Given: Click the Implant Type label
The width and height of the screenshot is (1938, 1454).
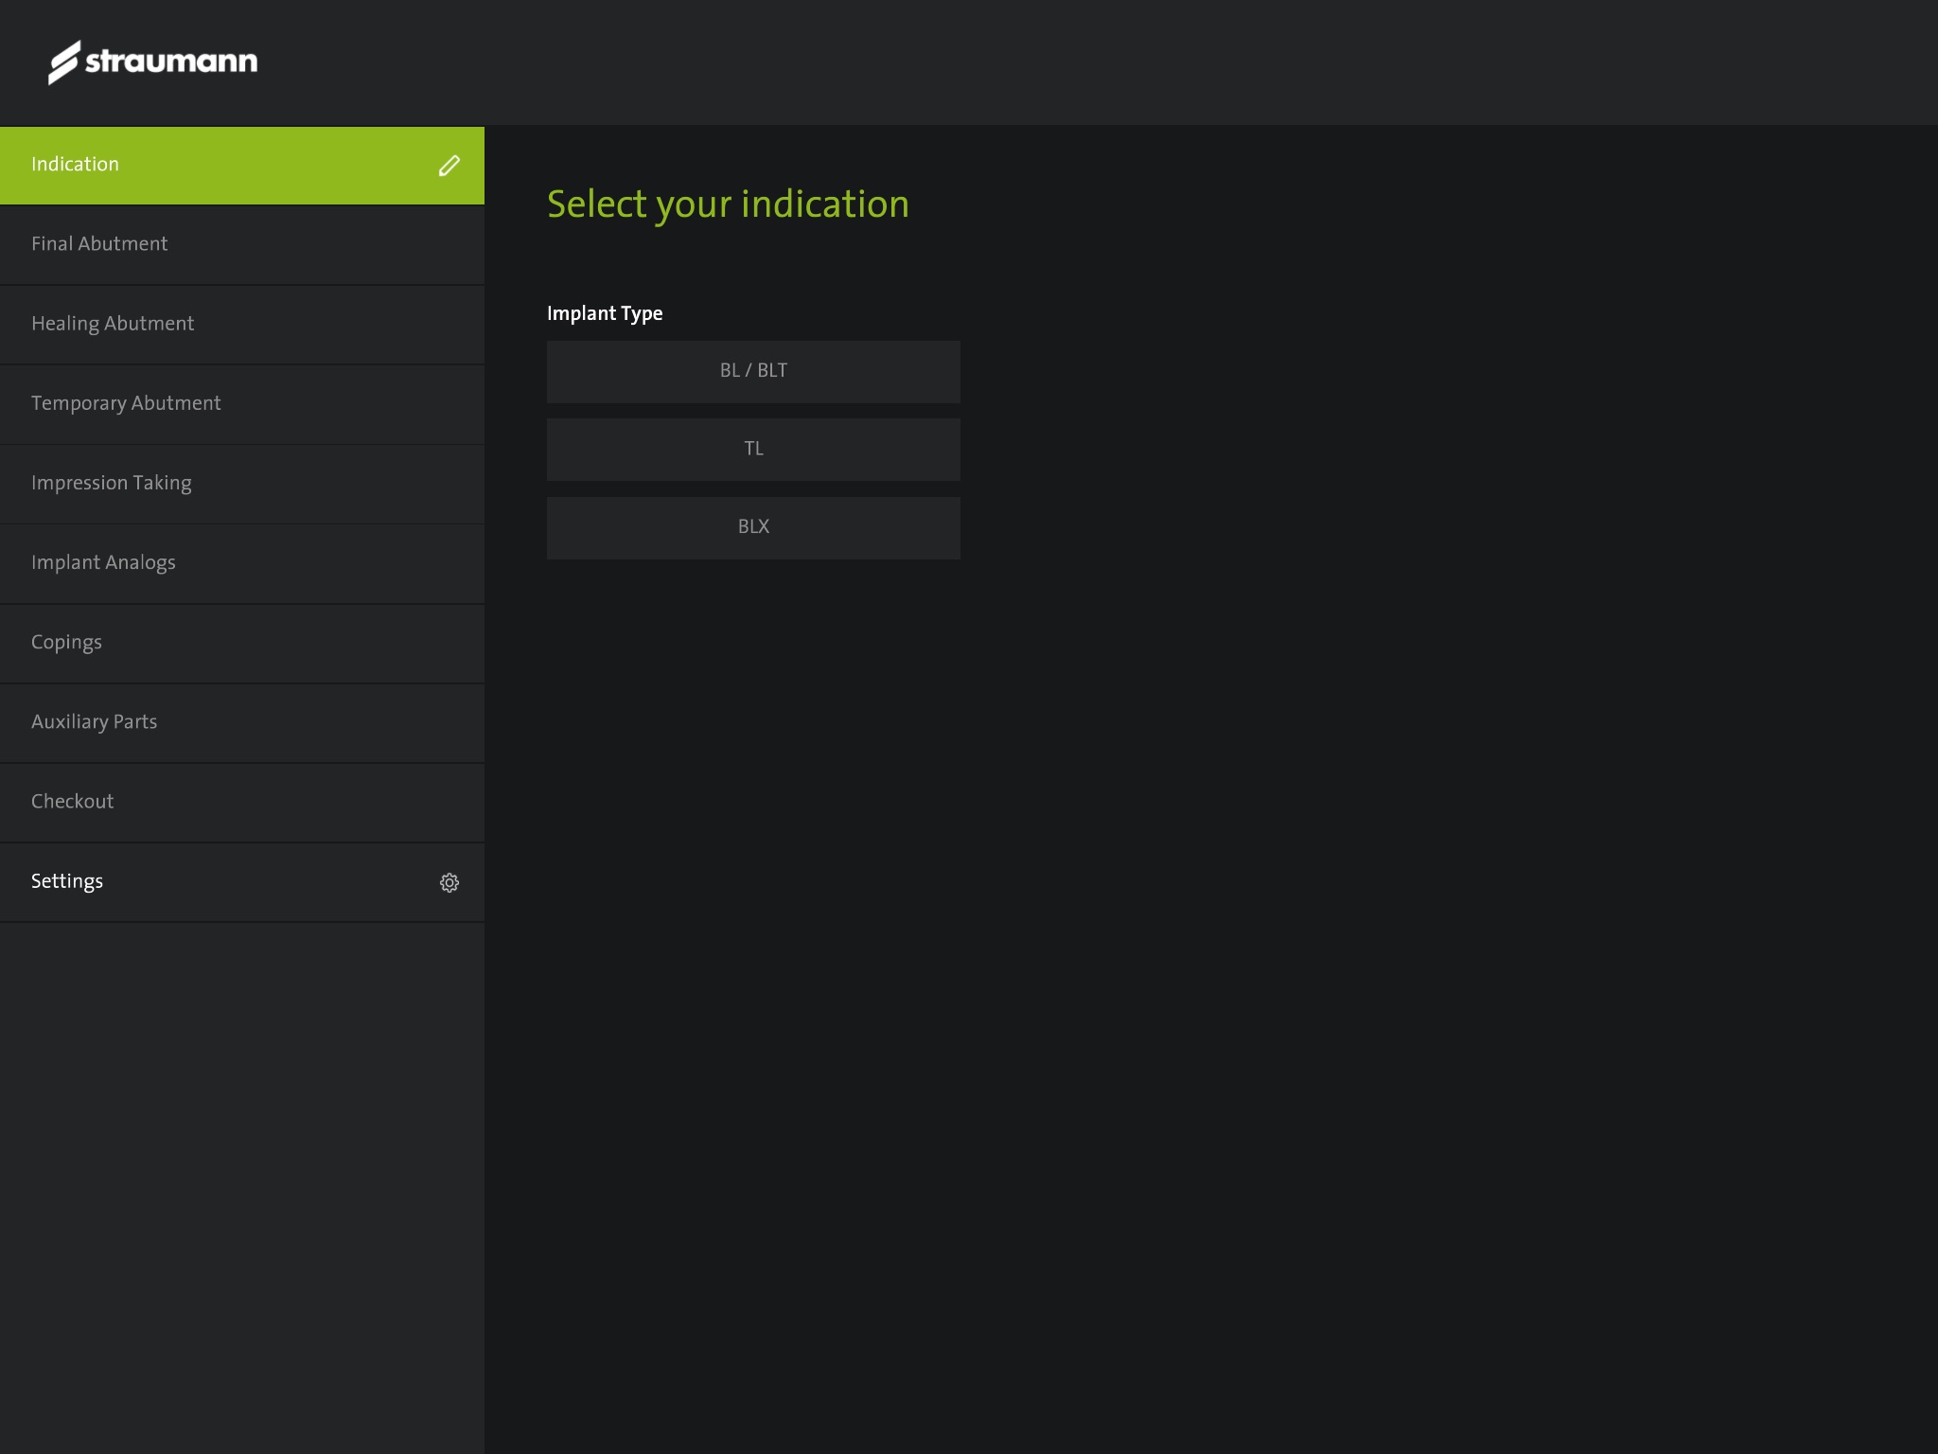Looking at the screenshot, I should (x=605, y=313).
